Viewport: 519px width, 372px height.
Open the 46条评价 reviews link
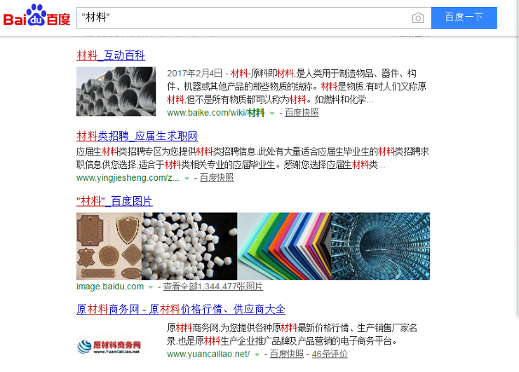pyautogui.click(x=330, y=354)
